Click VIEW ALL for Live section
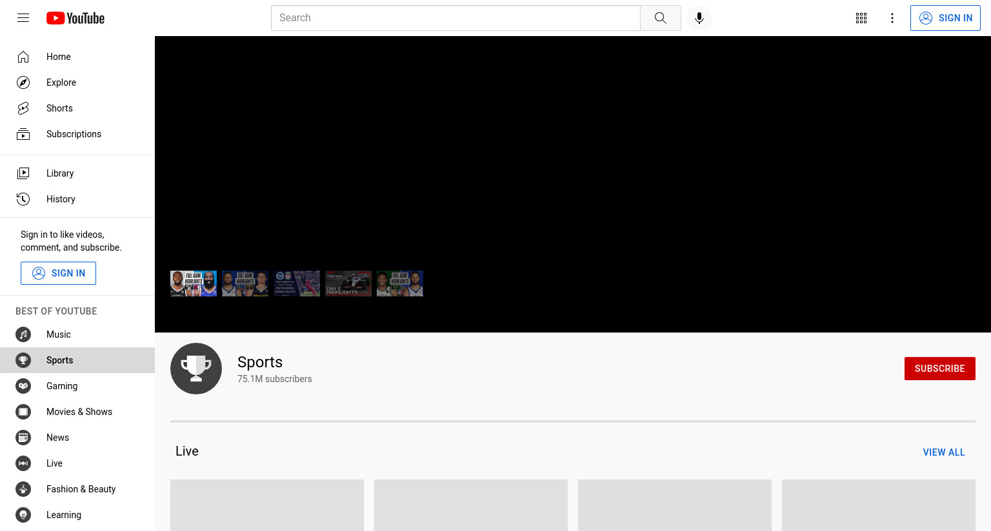The image size is (991, 531). coord(944,452)
